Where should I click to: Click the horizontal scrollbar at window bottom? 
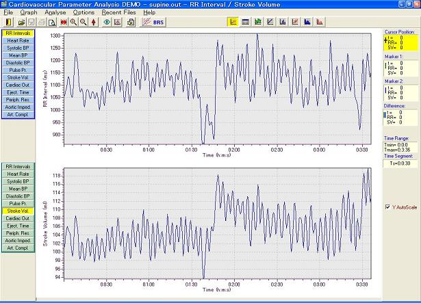(x=209, y=299)
